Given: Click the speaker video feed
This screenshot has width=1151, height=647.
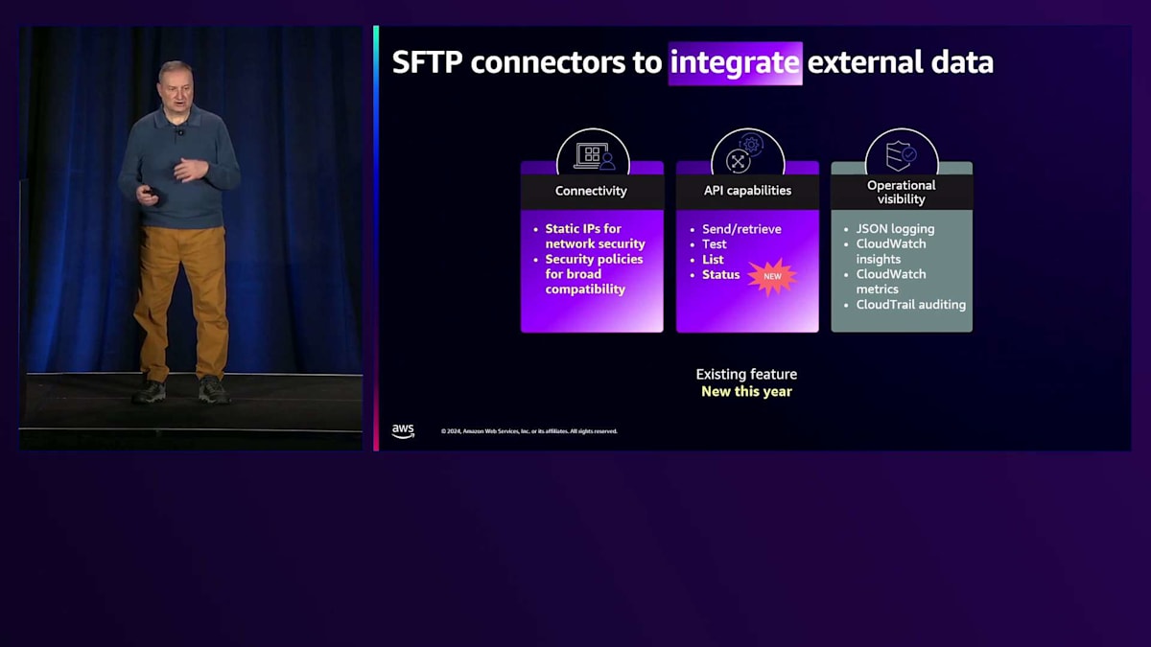Looking at the screenshot, I should tap(191, 238).
